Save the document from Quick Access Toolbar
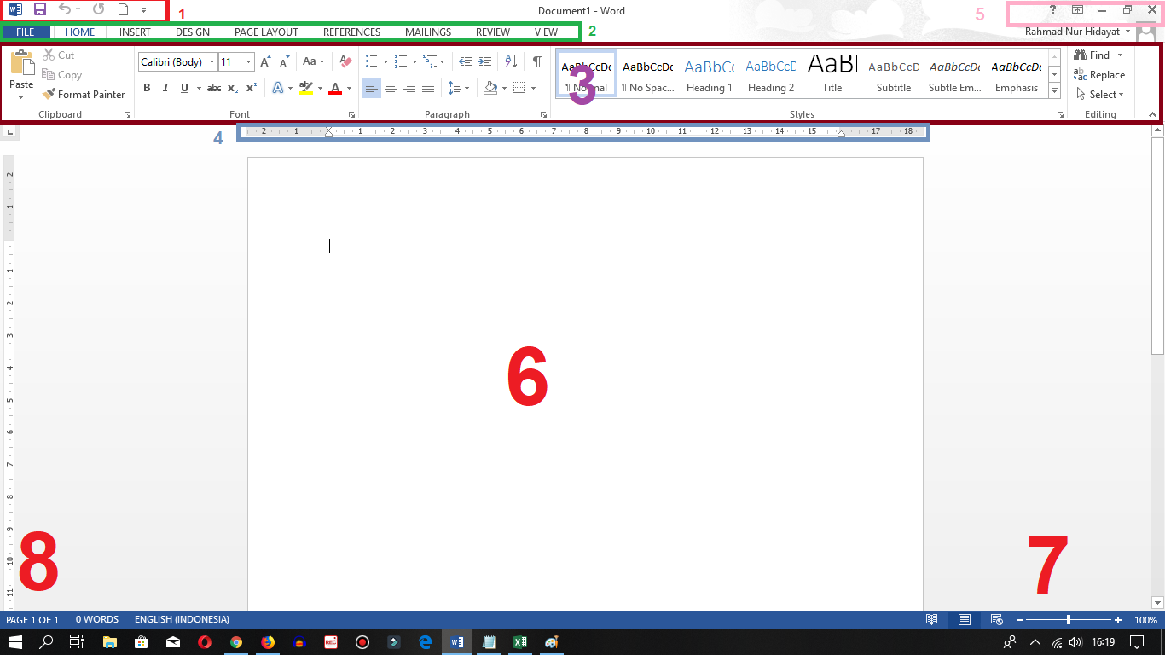This screenshot has width=1165, height=655. coord(39,10)
